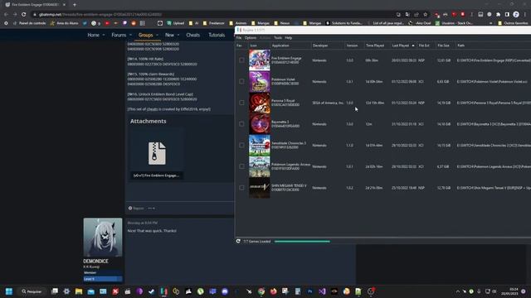Download the Fire Emblem Engage zip attachment
Screen dimensions: 531x298
tap(157, 153)
